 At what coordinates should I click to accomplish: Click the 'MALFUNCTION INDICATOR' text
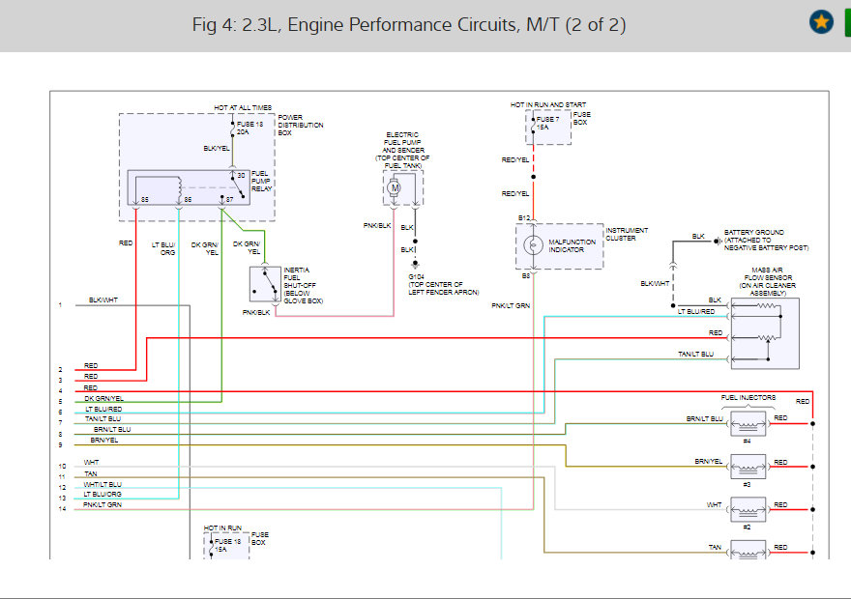pyautogui.click(x=572, y=245)
